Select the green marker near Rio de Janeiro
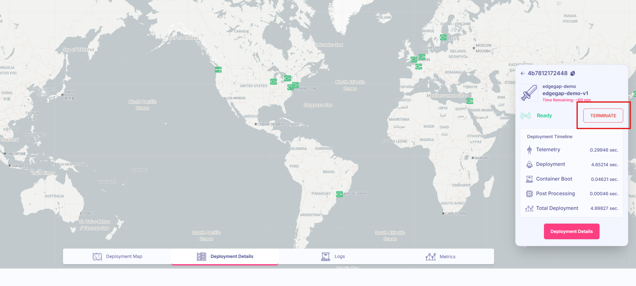Viewport: 636px width, 286px height. [339, 194]
